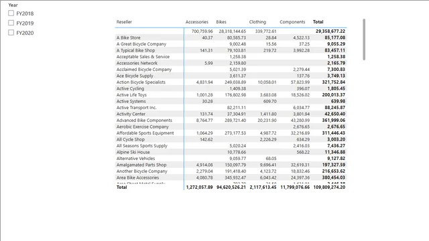Click Action Bicycle Specialists total 321,752.84
Viewport: 429px width, 241px height.
(x=334, y=82)
